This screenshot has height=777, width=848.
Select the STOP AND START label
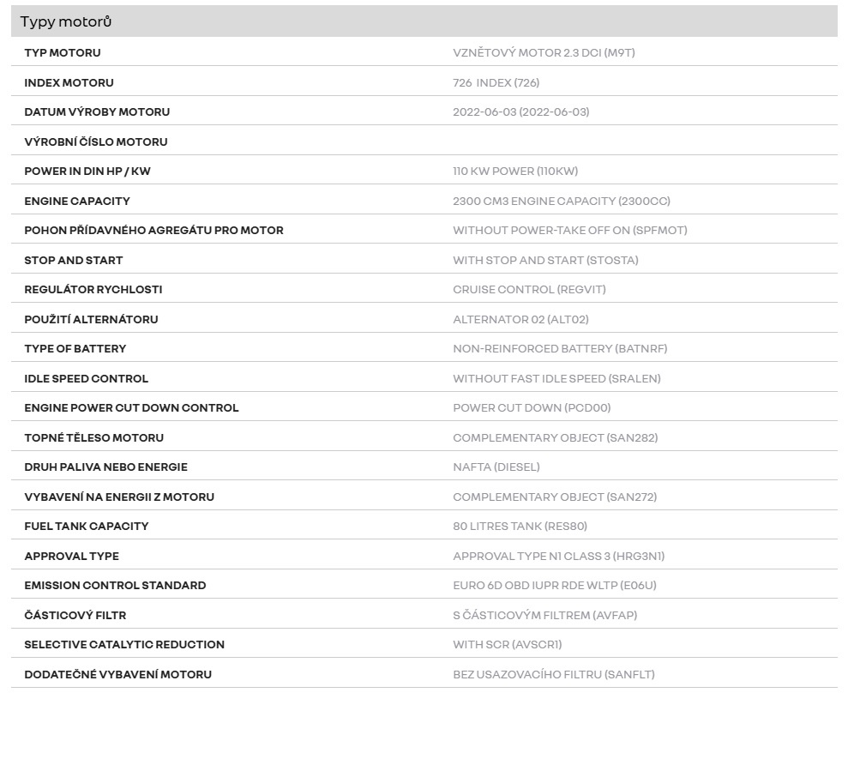[74, 260]
